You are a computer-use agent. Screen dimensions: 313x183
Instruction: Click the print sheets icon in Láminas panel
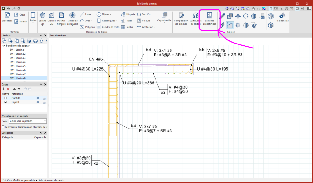(35, 40)
